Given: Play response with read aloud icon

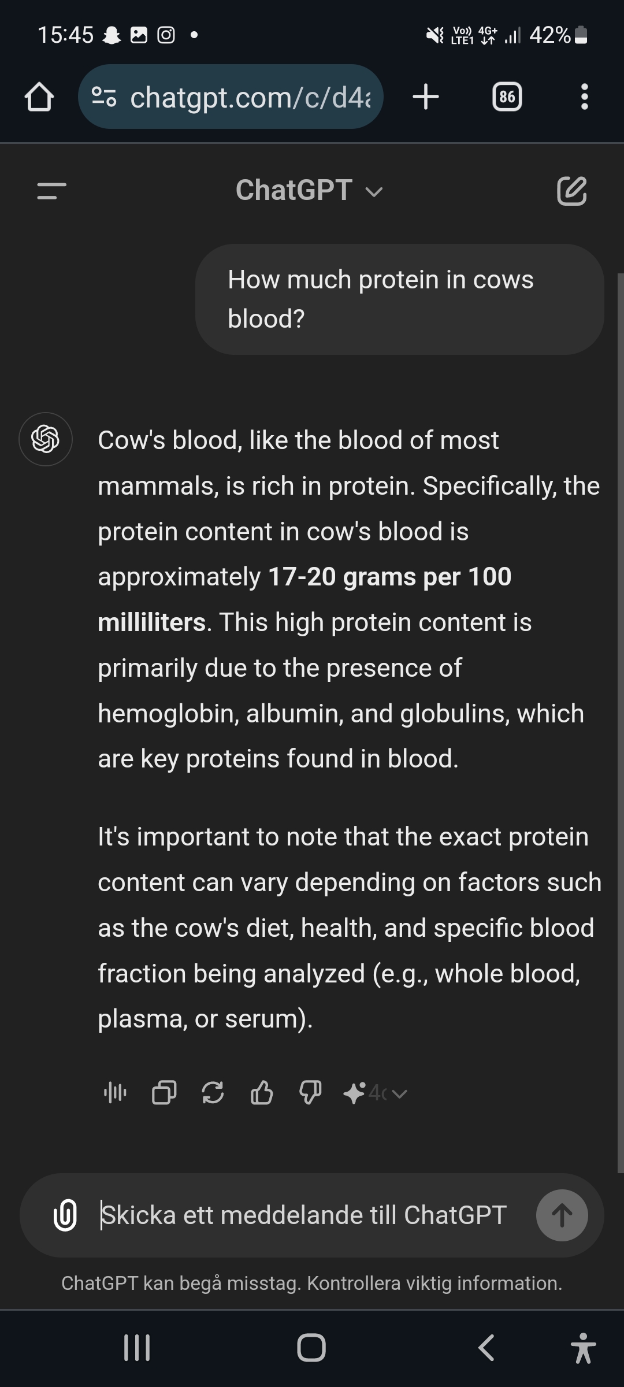Looking at the screenshot, I should 115,1093.
